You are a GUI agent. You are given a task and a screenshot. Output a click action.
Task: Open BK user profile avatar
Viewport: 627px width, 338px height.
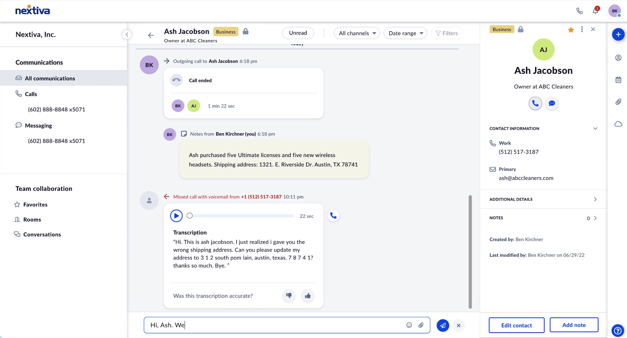(x=614, y=11)
